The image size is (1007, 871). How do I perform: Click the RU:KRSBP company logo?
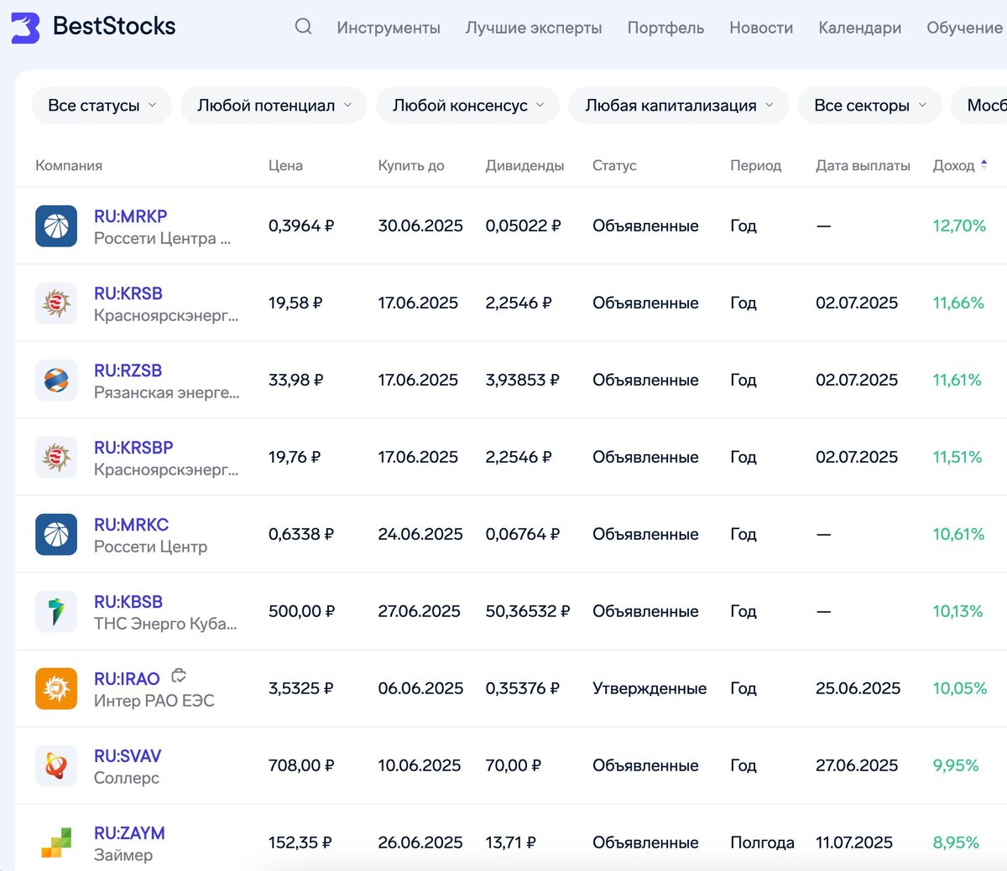[x=56, y=458]
